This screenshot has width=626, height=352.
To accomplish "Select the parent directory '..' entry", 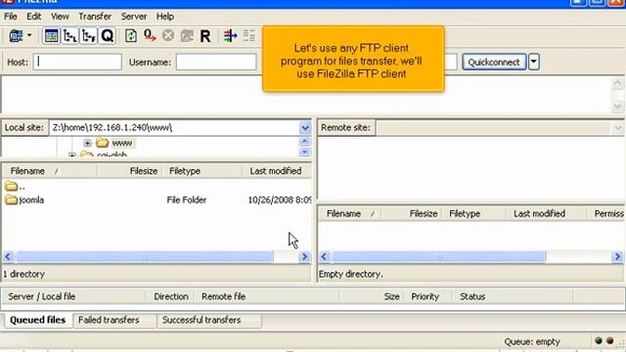I will pyautogui.click(x=16, y=187).
